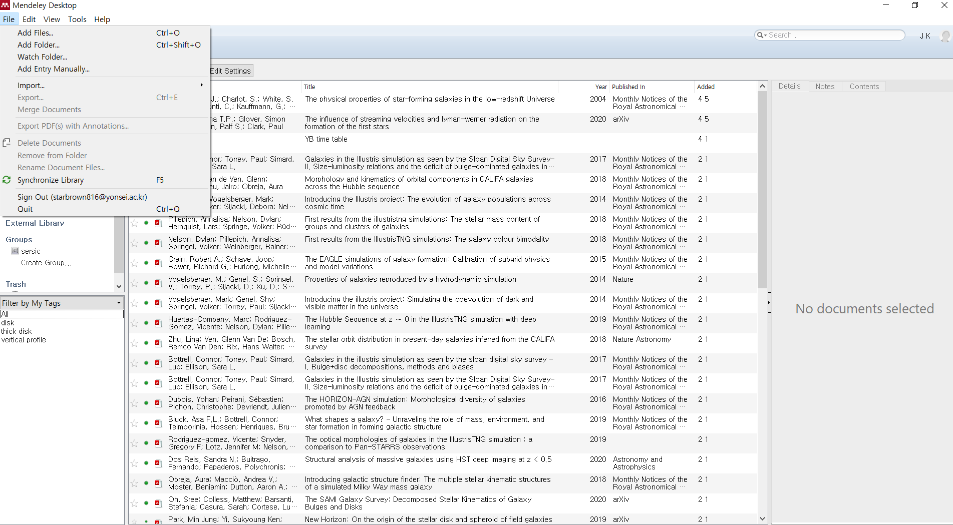This screenshot has height=525, width=953.
Task: Sort by the Published In column header
Action: (x=652, y=87)
